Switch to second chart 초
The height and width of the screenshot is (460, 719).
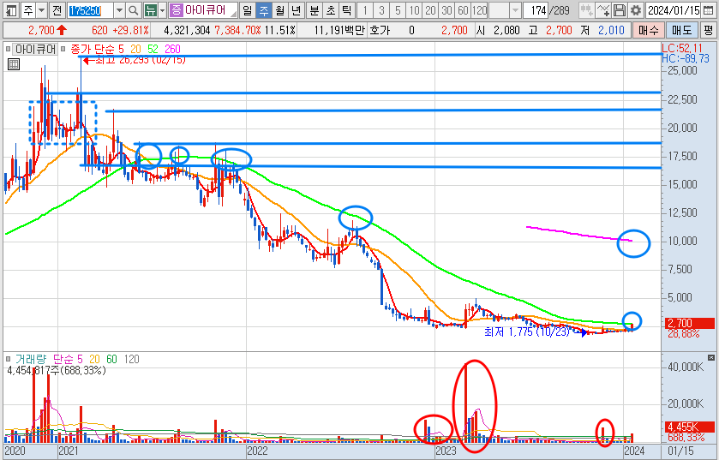point(331,10)
